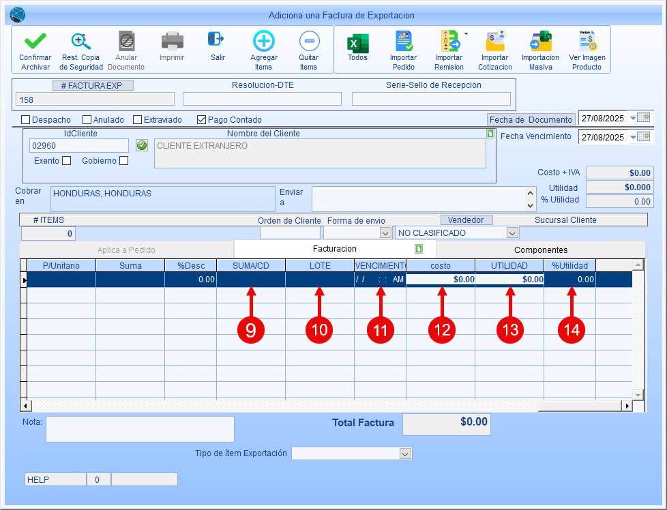Click the Todos Excel icon

click(x=357, y=43)
